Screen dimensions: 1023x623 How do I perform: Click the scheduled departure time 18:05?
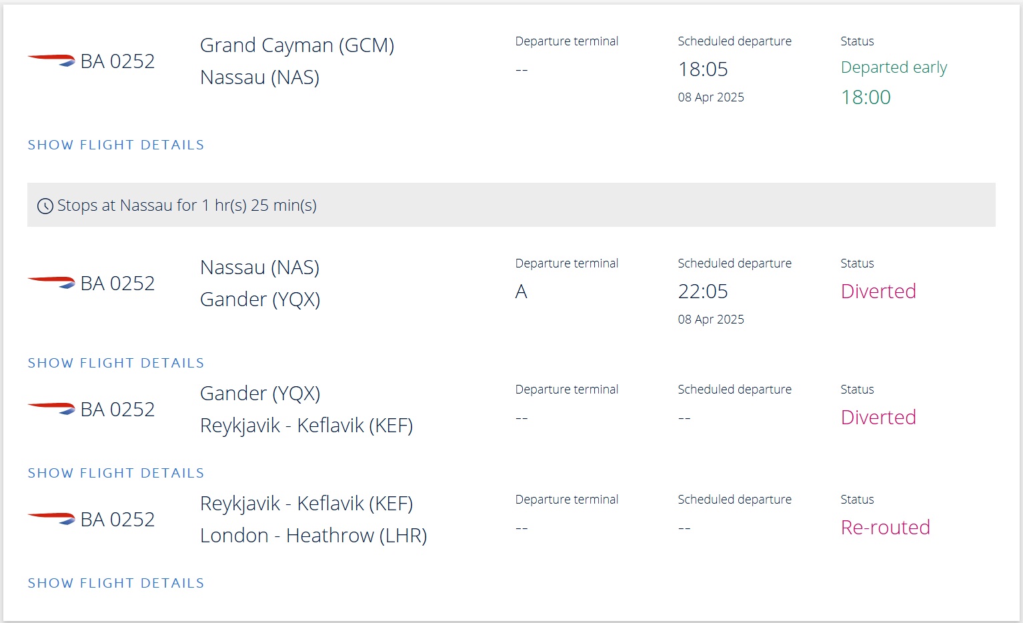[702, 69]
